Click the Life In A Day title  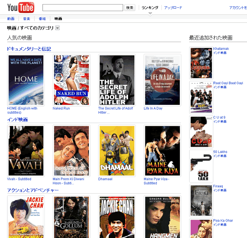point(153,109)
